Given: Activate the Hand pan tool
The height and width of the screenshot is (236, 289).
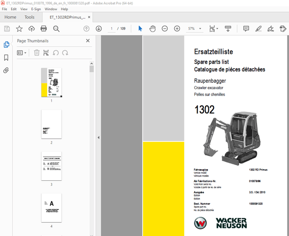Looking at the screenshot, I should (x=152, y=29).
